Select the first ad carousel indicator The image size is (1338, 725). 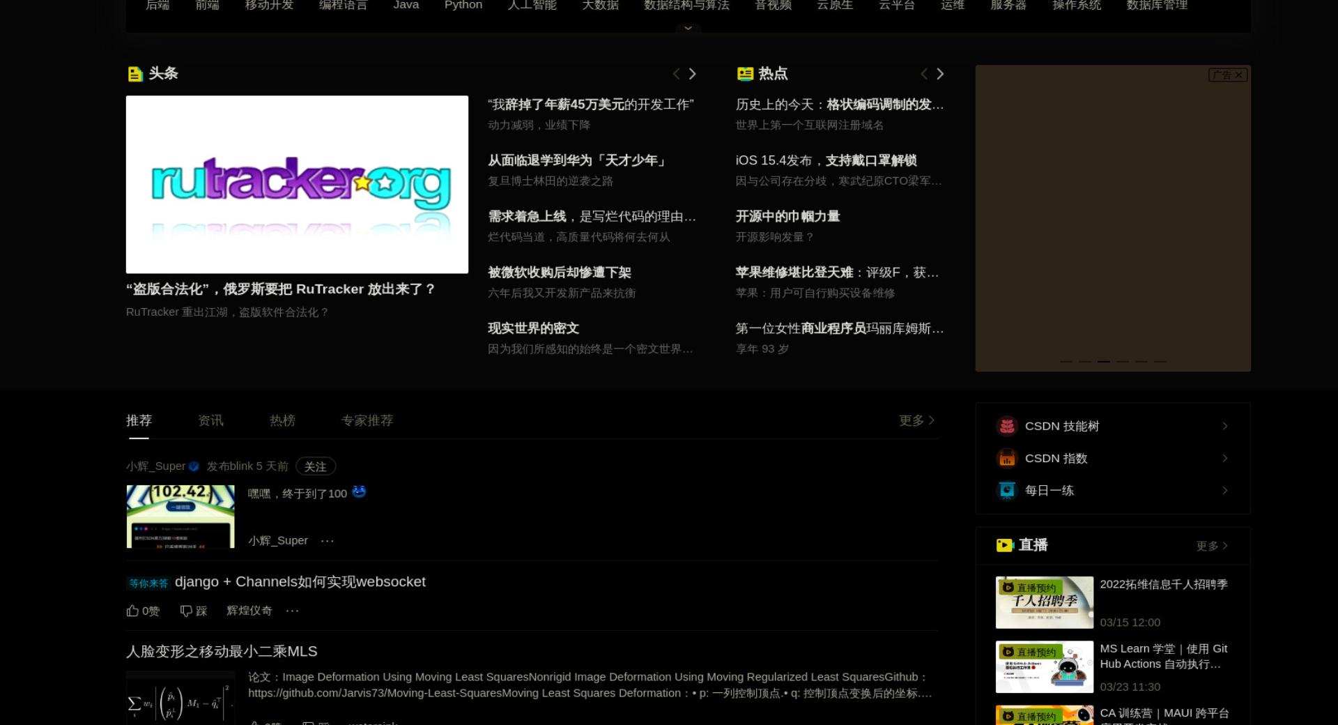tap(1066, 361)
